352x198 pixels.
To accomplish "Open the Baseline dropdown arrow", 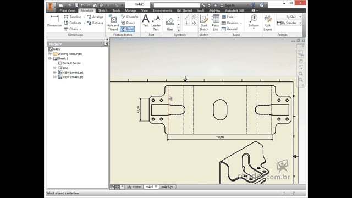I will pyautogui.click(x=84, y=17).
